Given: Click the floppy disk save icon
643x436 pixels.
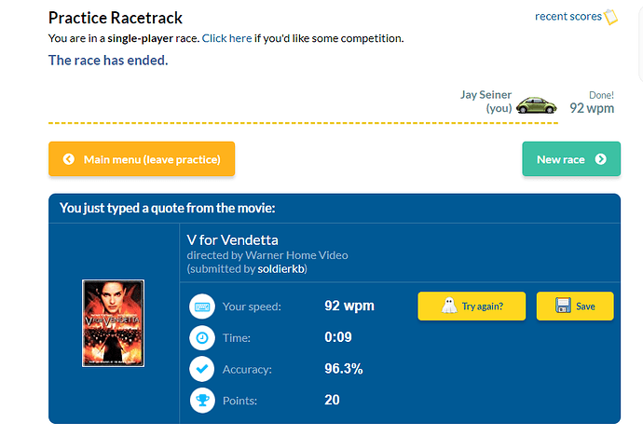Looking at the screenshot, I should click(563, 306).
